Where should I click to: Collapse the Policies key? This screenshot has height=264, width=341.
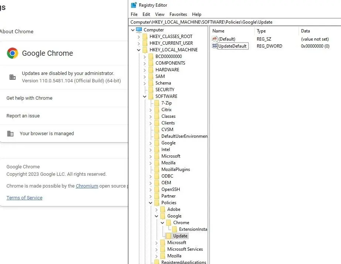[x=150, y=203]
